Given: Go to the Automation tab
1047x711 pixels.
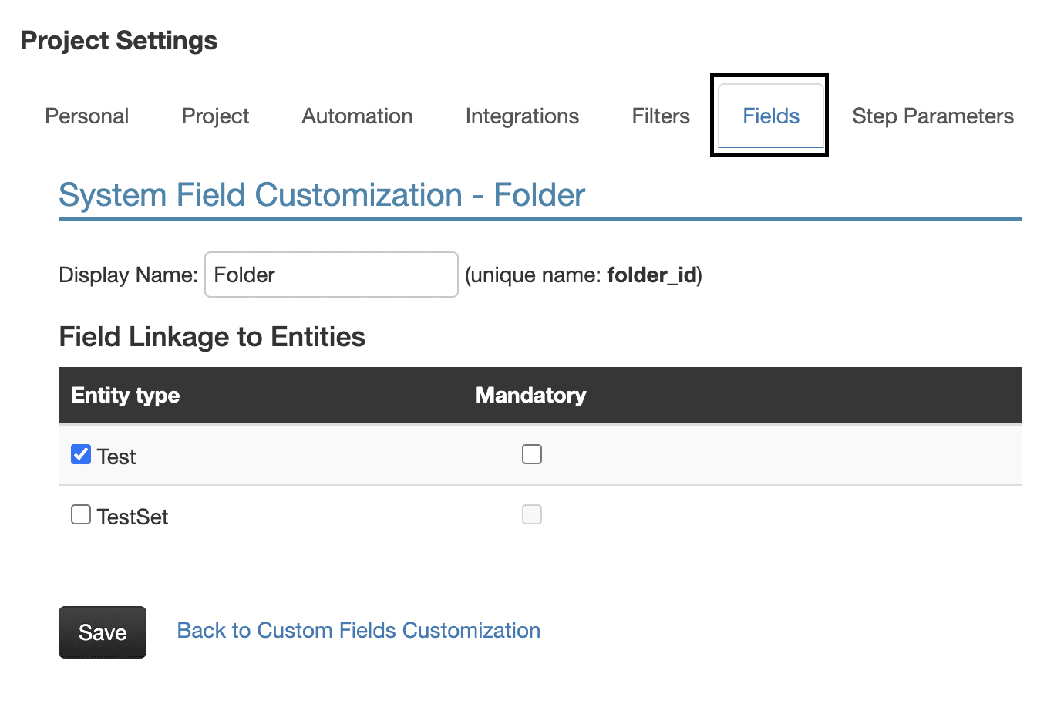Looking at the screenshot, I should (x=357, y=116).
